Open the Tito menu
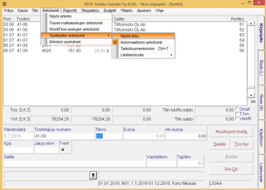266x190 pixels. click(35, 10)
